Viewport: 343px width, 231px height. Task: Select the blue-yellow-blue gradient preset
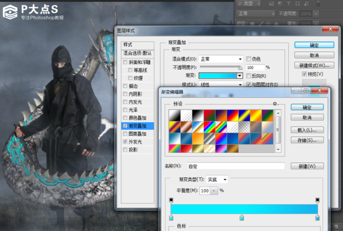(244, 115)
